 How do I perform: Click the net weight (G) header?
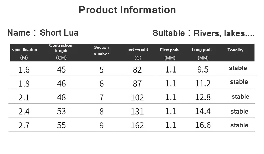tap(138, 54)
